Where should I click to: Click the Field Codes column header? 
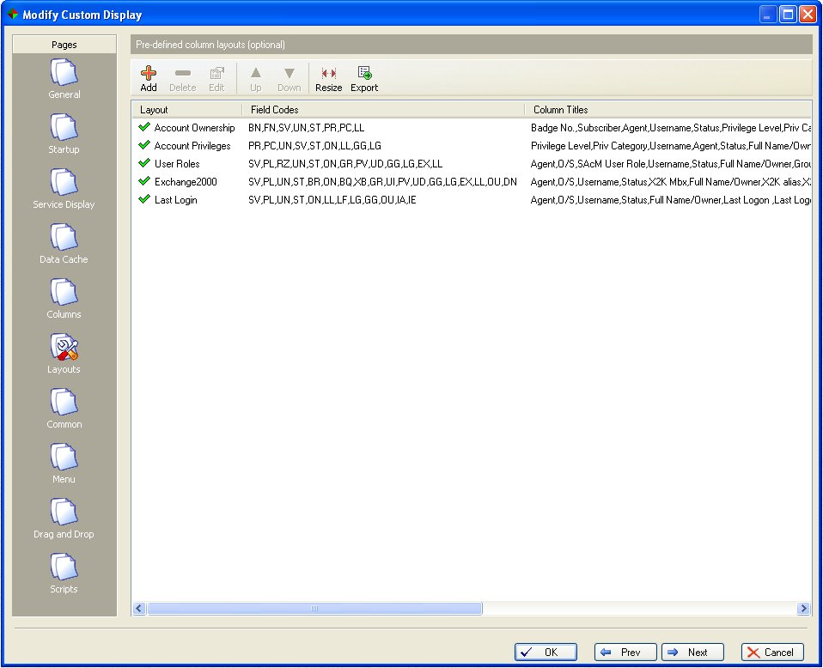(x=382, y=110)
